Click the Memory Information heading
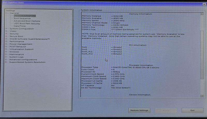The height and width of the screenshot is (119, 207). coord(141,14)
